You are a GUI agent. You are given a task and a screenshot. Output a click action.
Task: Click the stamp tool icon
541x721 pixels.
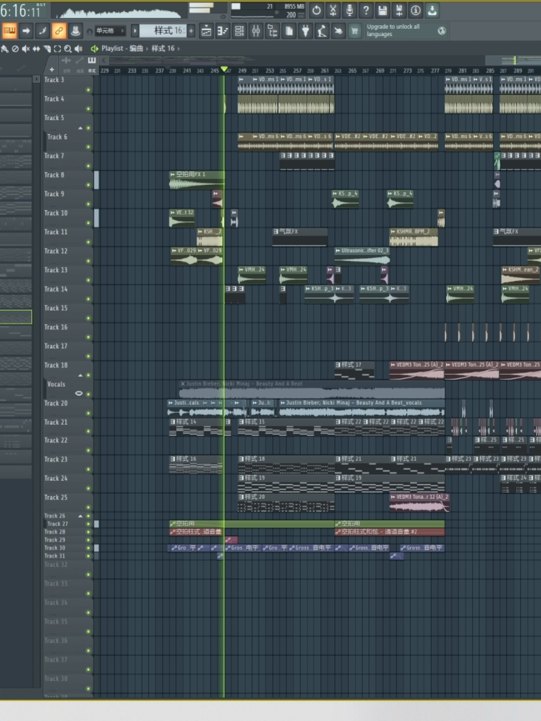click(x=75, y=31)
